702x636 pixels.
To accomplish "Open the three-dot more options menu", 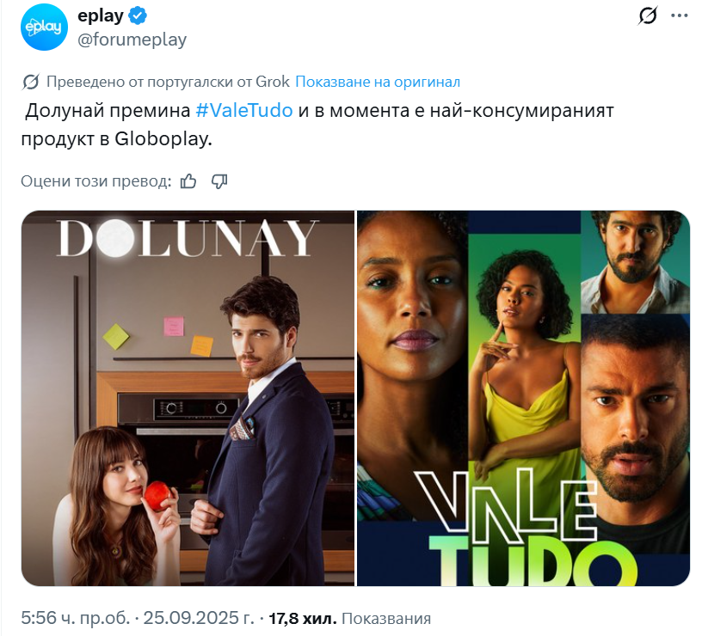I will click(x=679, y=15).
